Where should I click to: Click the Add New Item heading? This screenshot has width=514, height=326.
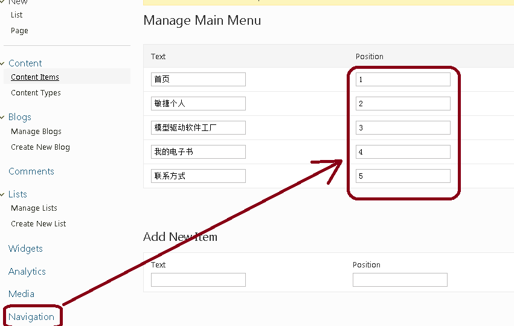(x=181, y=237)
